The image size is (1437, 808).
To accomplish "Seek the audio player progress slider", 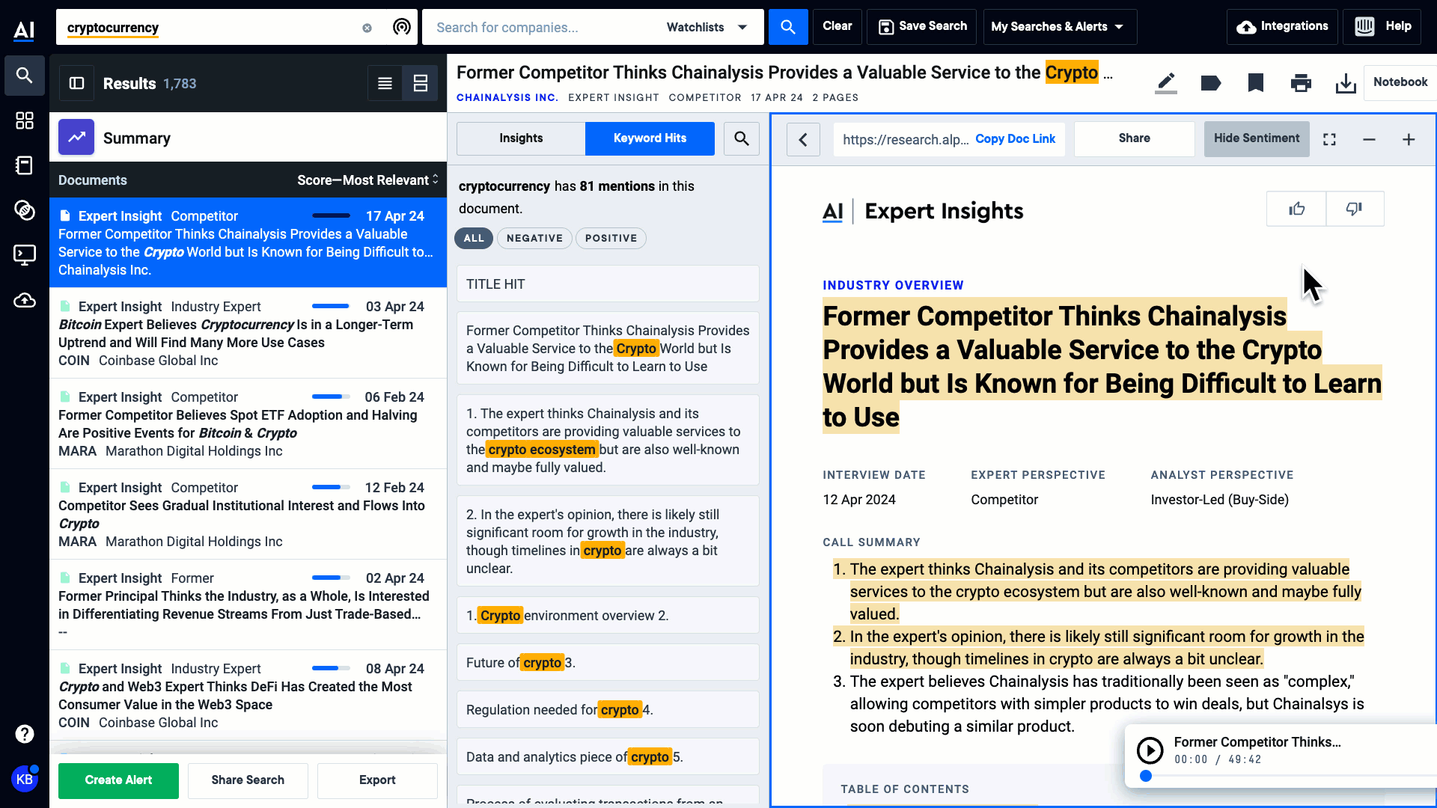I will click(x=1145, y=777).
